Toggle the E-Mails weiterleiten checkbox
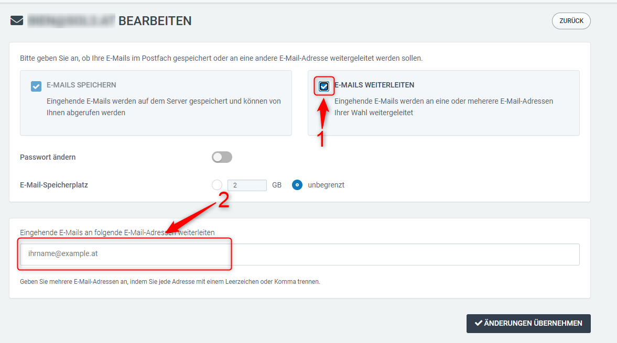 [x=324, y=86]
